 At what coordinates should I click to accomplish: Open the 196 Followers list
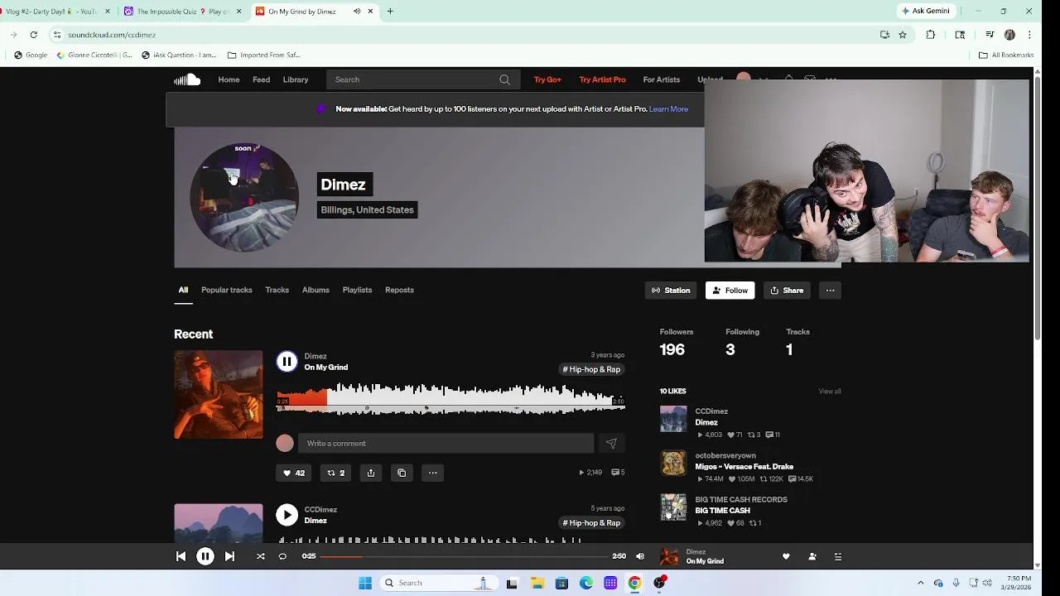677,343
